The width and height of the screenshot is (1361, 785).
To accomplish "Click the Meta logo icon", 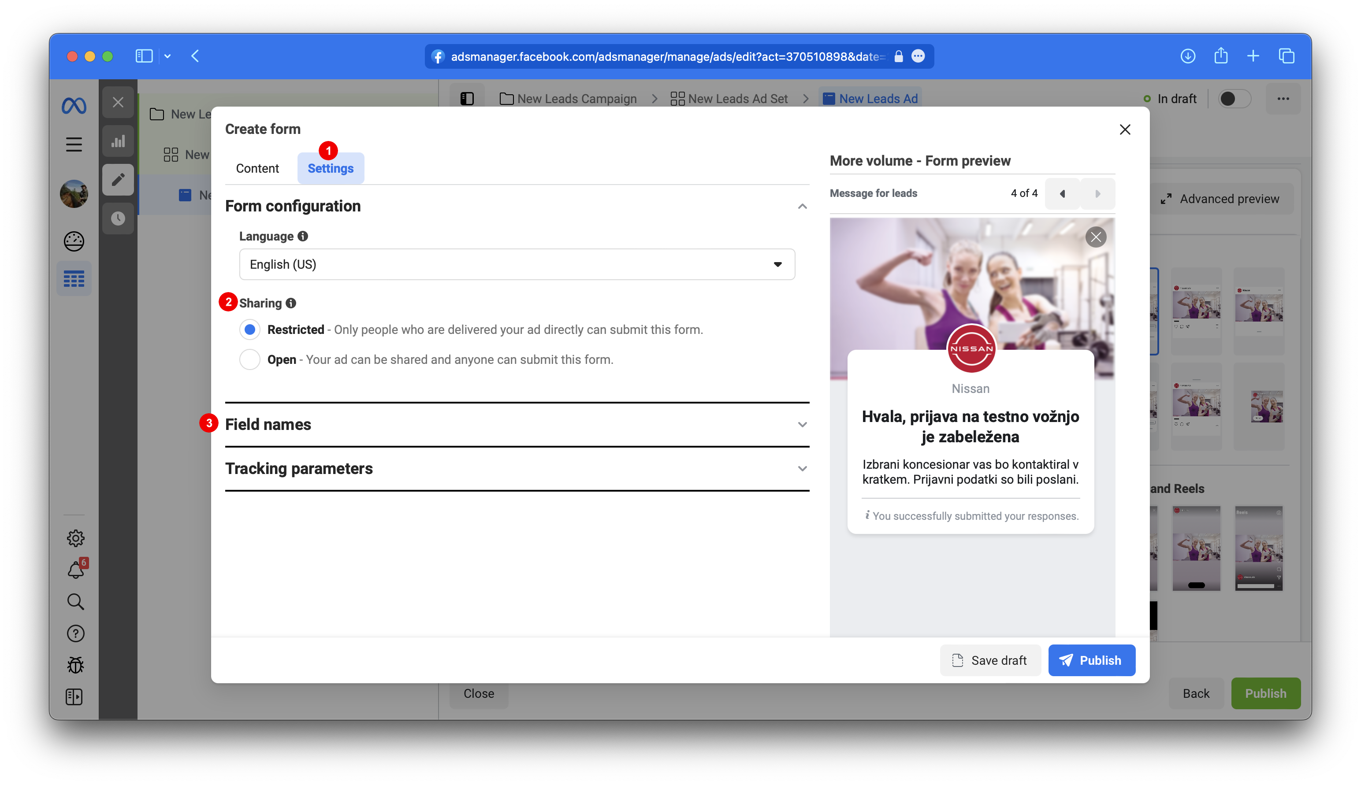I will [74, 105].
